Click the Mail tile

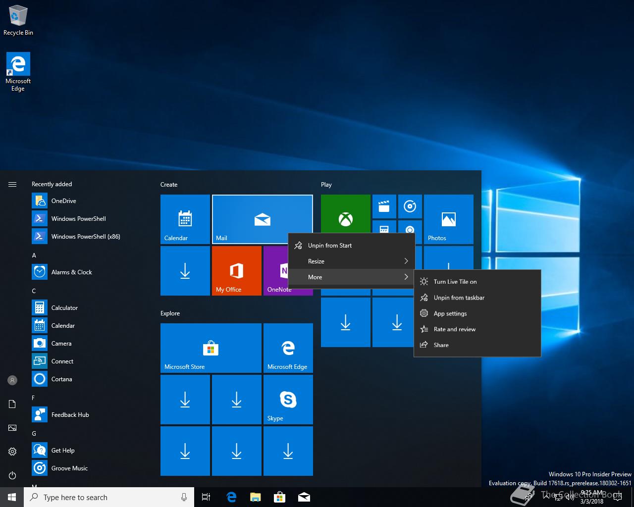[x=263, y=219]
